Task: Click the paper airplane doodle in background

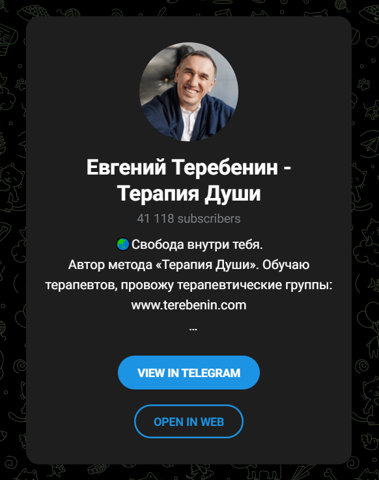Action: click(x=371, y=143)
